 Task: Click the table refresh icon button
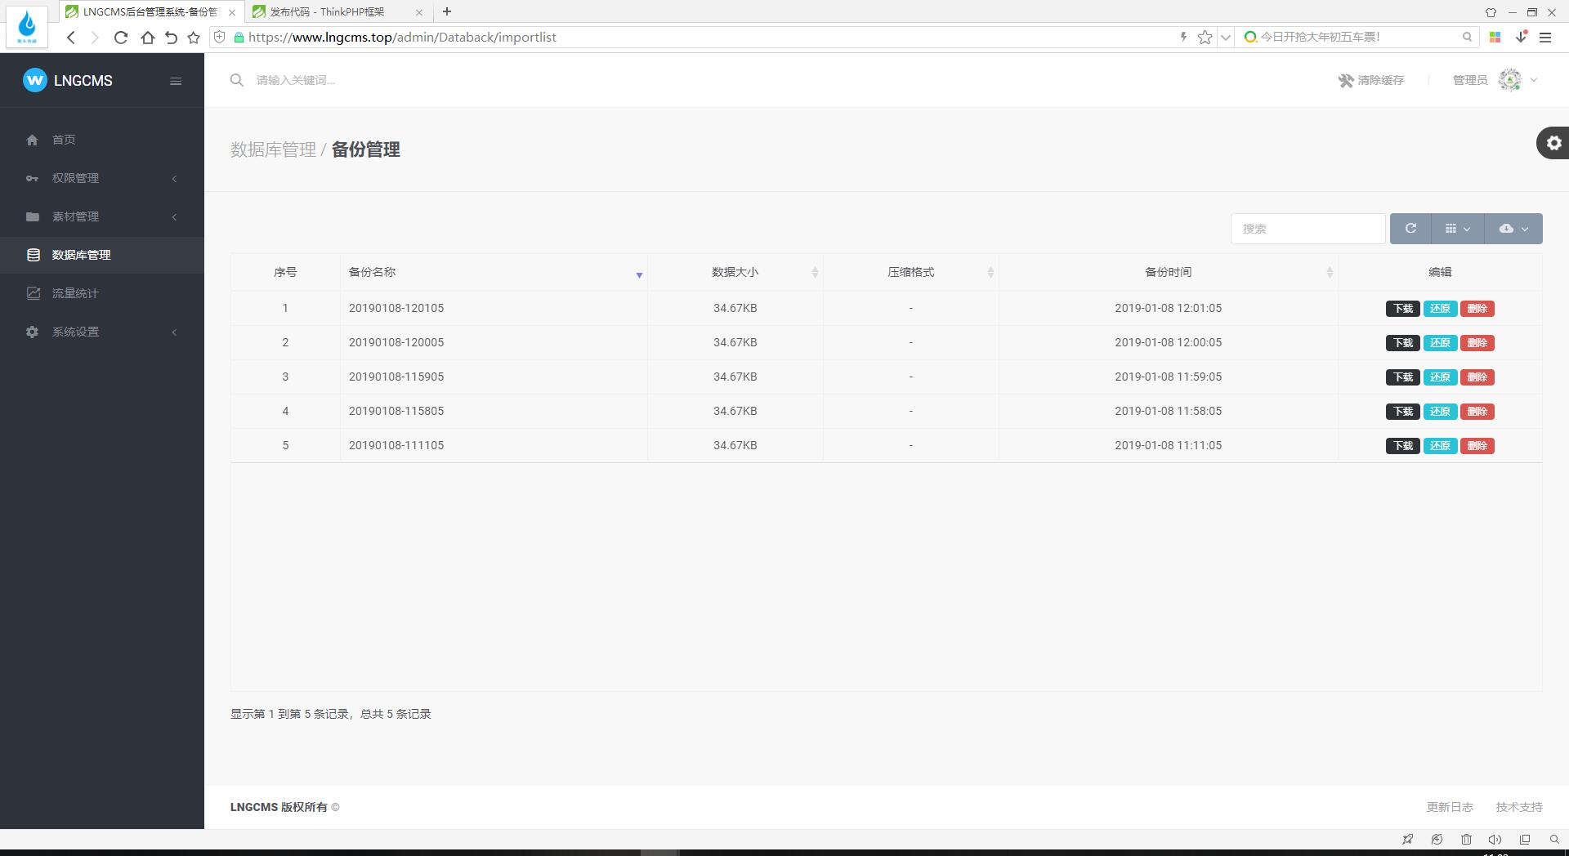pyautogui.click(x=1410, y=229)
